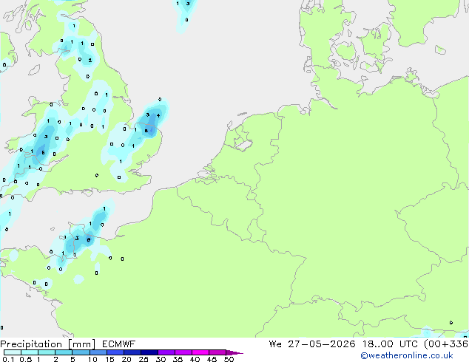Viewport: 469px width, 362px height.
Task: Click the legend scale label "45"
Action: tap(212, 359)
